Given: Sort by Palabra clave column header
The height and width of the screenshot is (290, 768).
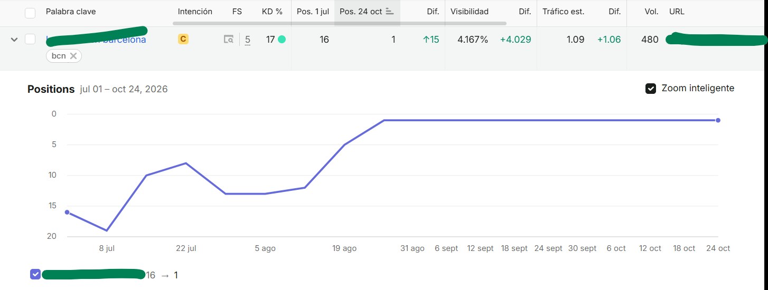Looking at the screenshot, I should click(71, 12).
